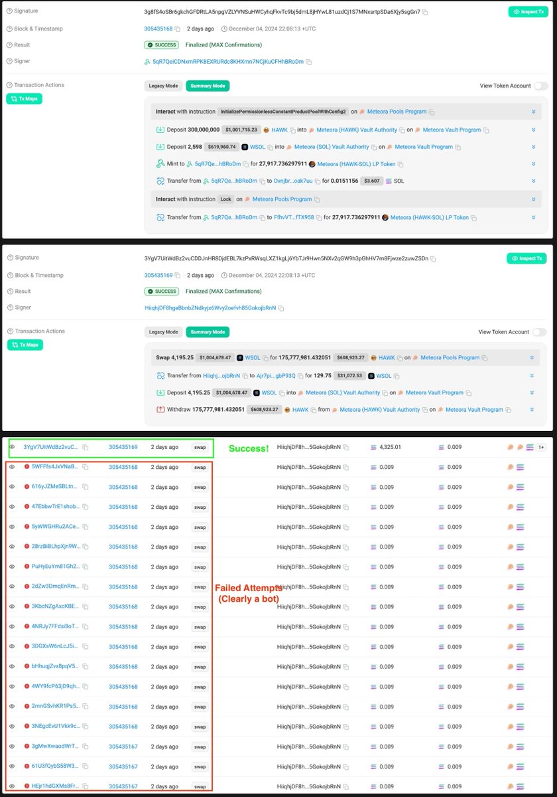Open Meteora (HAWK-SOL) LP Token in Mint row

point(356,164)
